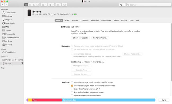This screenshot has width=172, height=104.
Task: Switch to the Podcasts tab
Action: coord(95,21)
